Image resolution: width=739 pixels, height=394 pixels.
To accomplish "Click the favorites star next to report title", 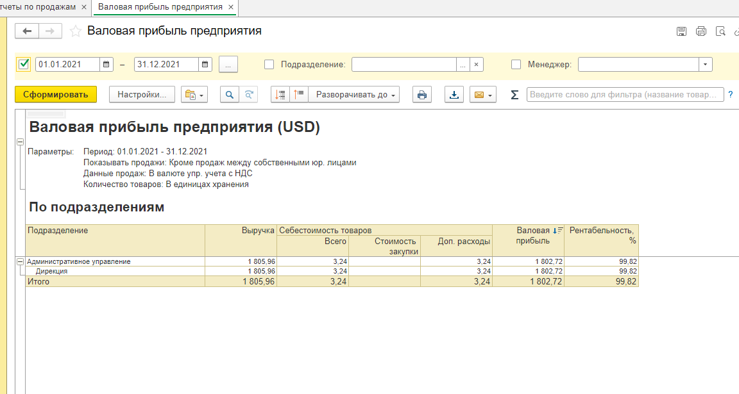I will (x=76, y=31).
